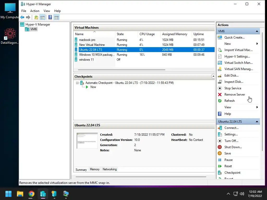Switch to the Networking tab

tap(110, 169)
